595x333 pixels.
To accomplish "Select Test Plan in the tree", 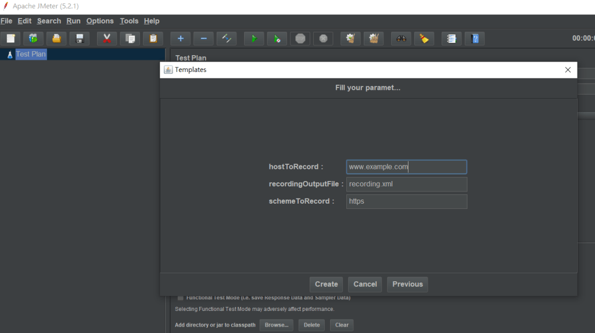I will tap(31, 54).
